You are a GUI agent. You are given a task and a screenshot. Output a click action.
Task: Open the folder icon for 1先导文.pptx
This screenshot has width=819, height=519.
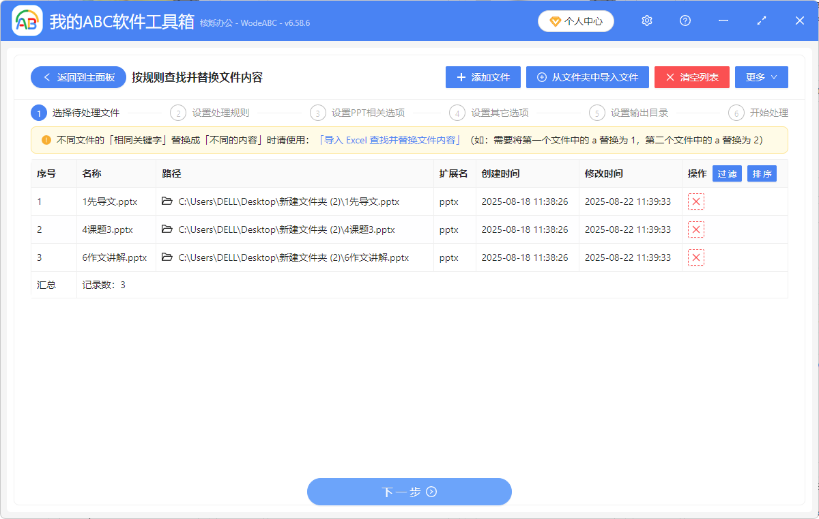[x=168, y=201]
